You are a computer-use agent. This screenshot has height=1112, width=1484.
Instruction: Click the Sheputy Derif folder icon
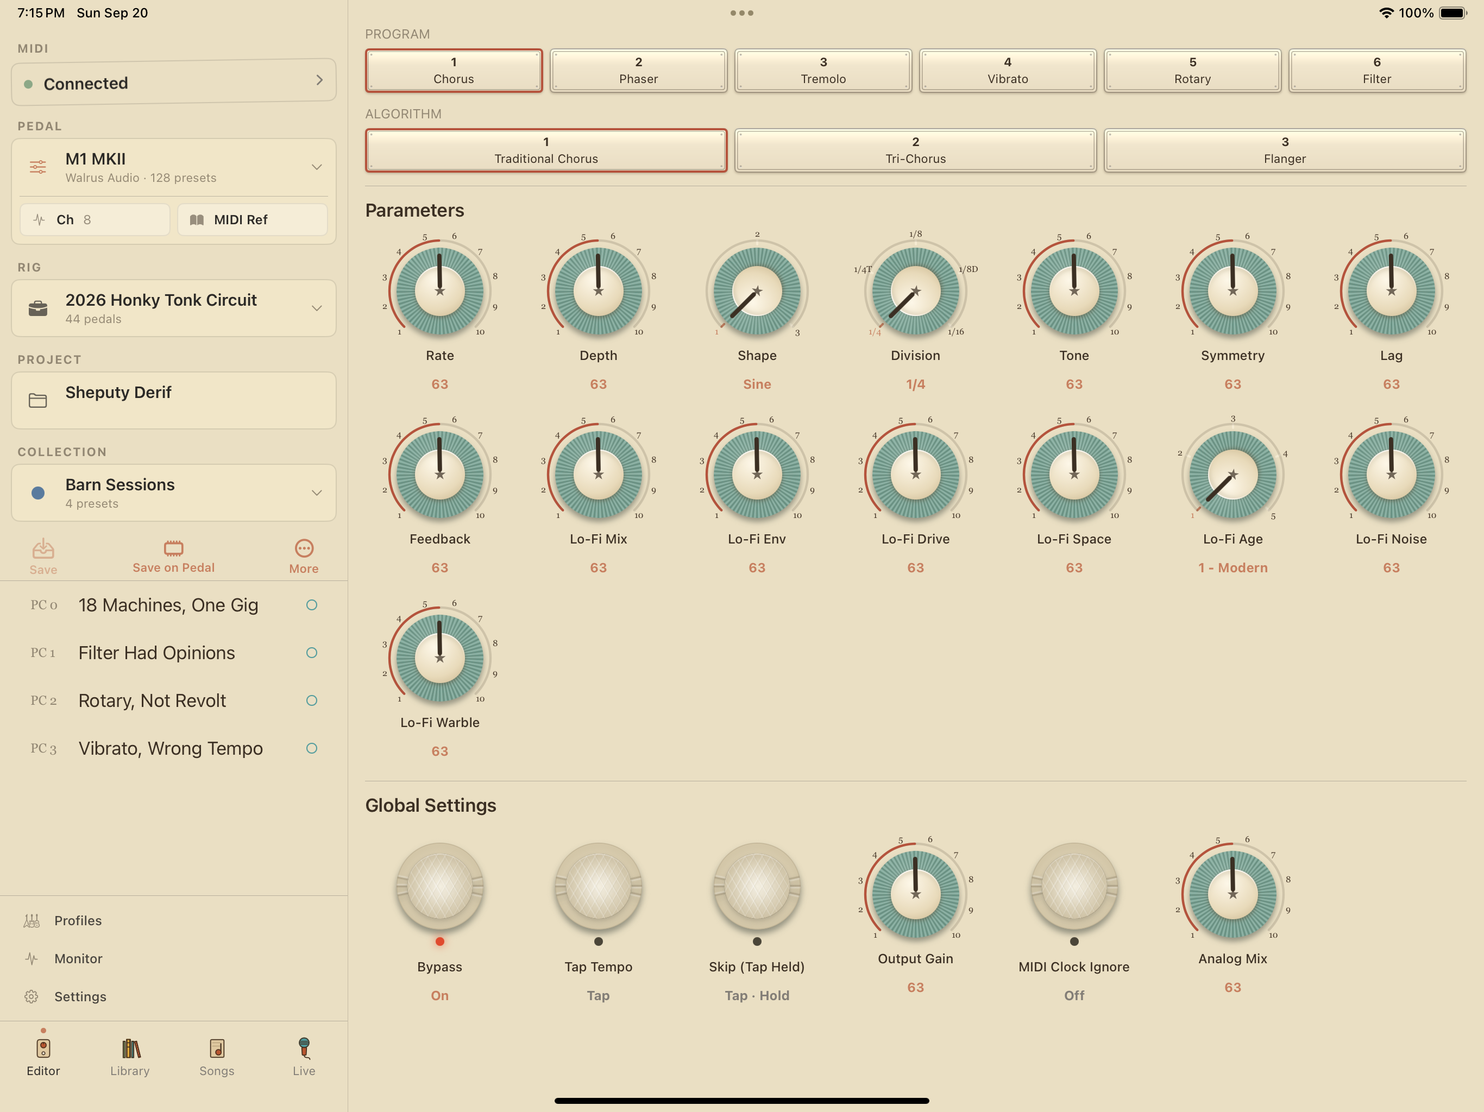click(38, 400)
